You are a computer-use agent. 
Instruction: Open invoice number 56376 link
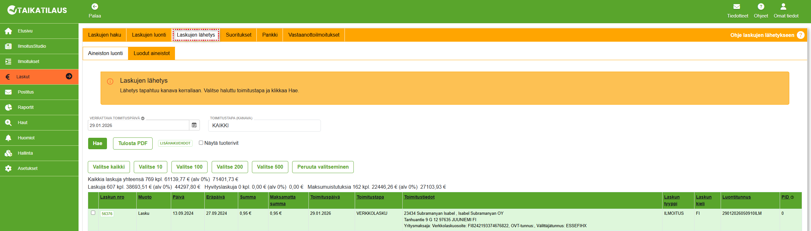point(107,214)
